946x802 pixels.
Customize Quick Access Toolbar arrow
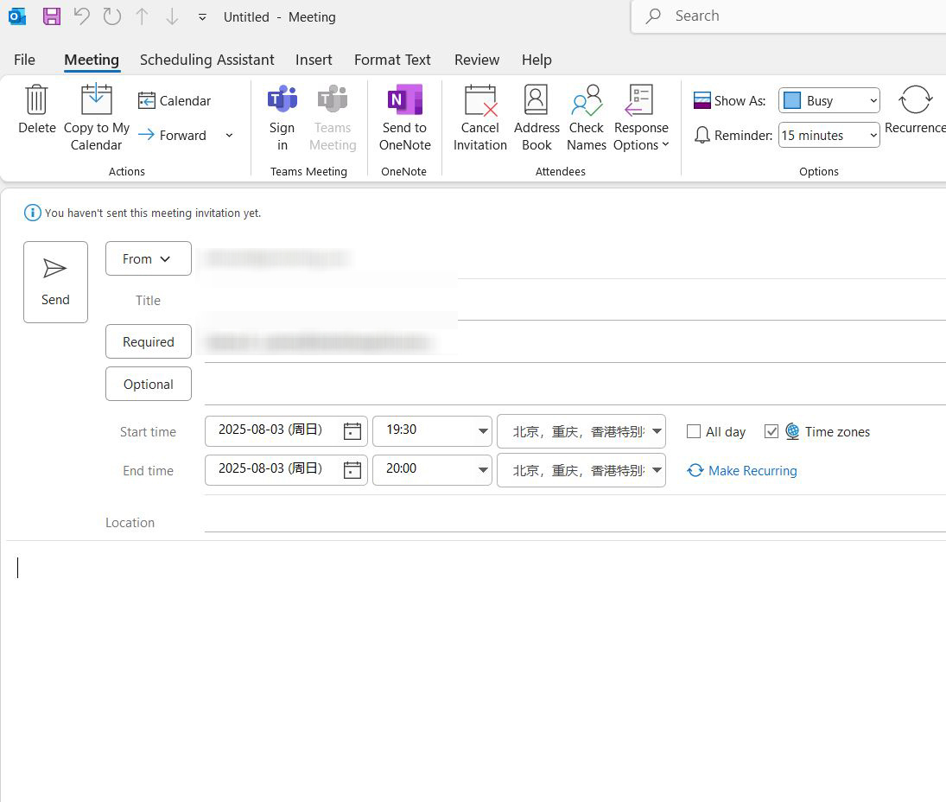coord(202,17)
